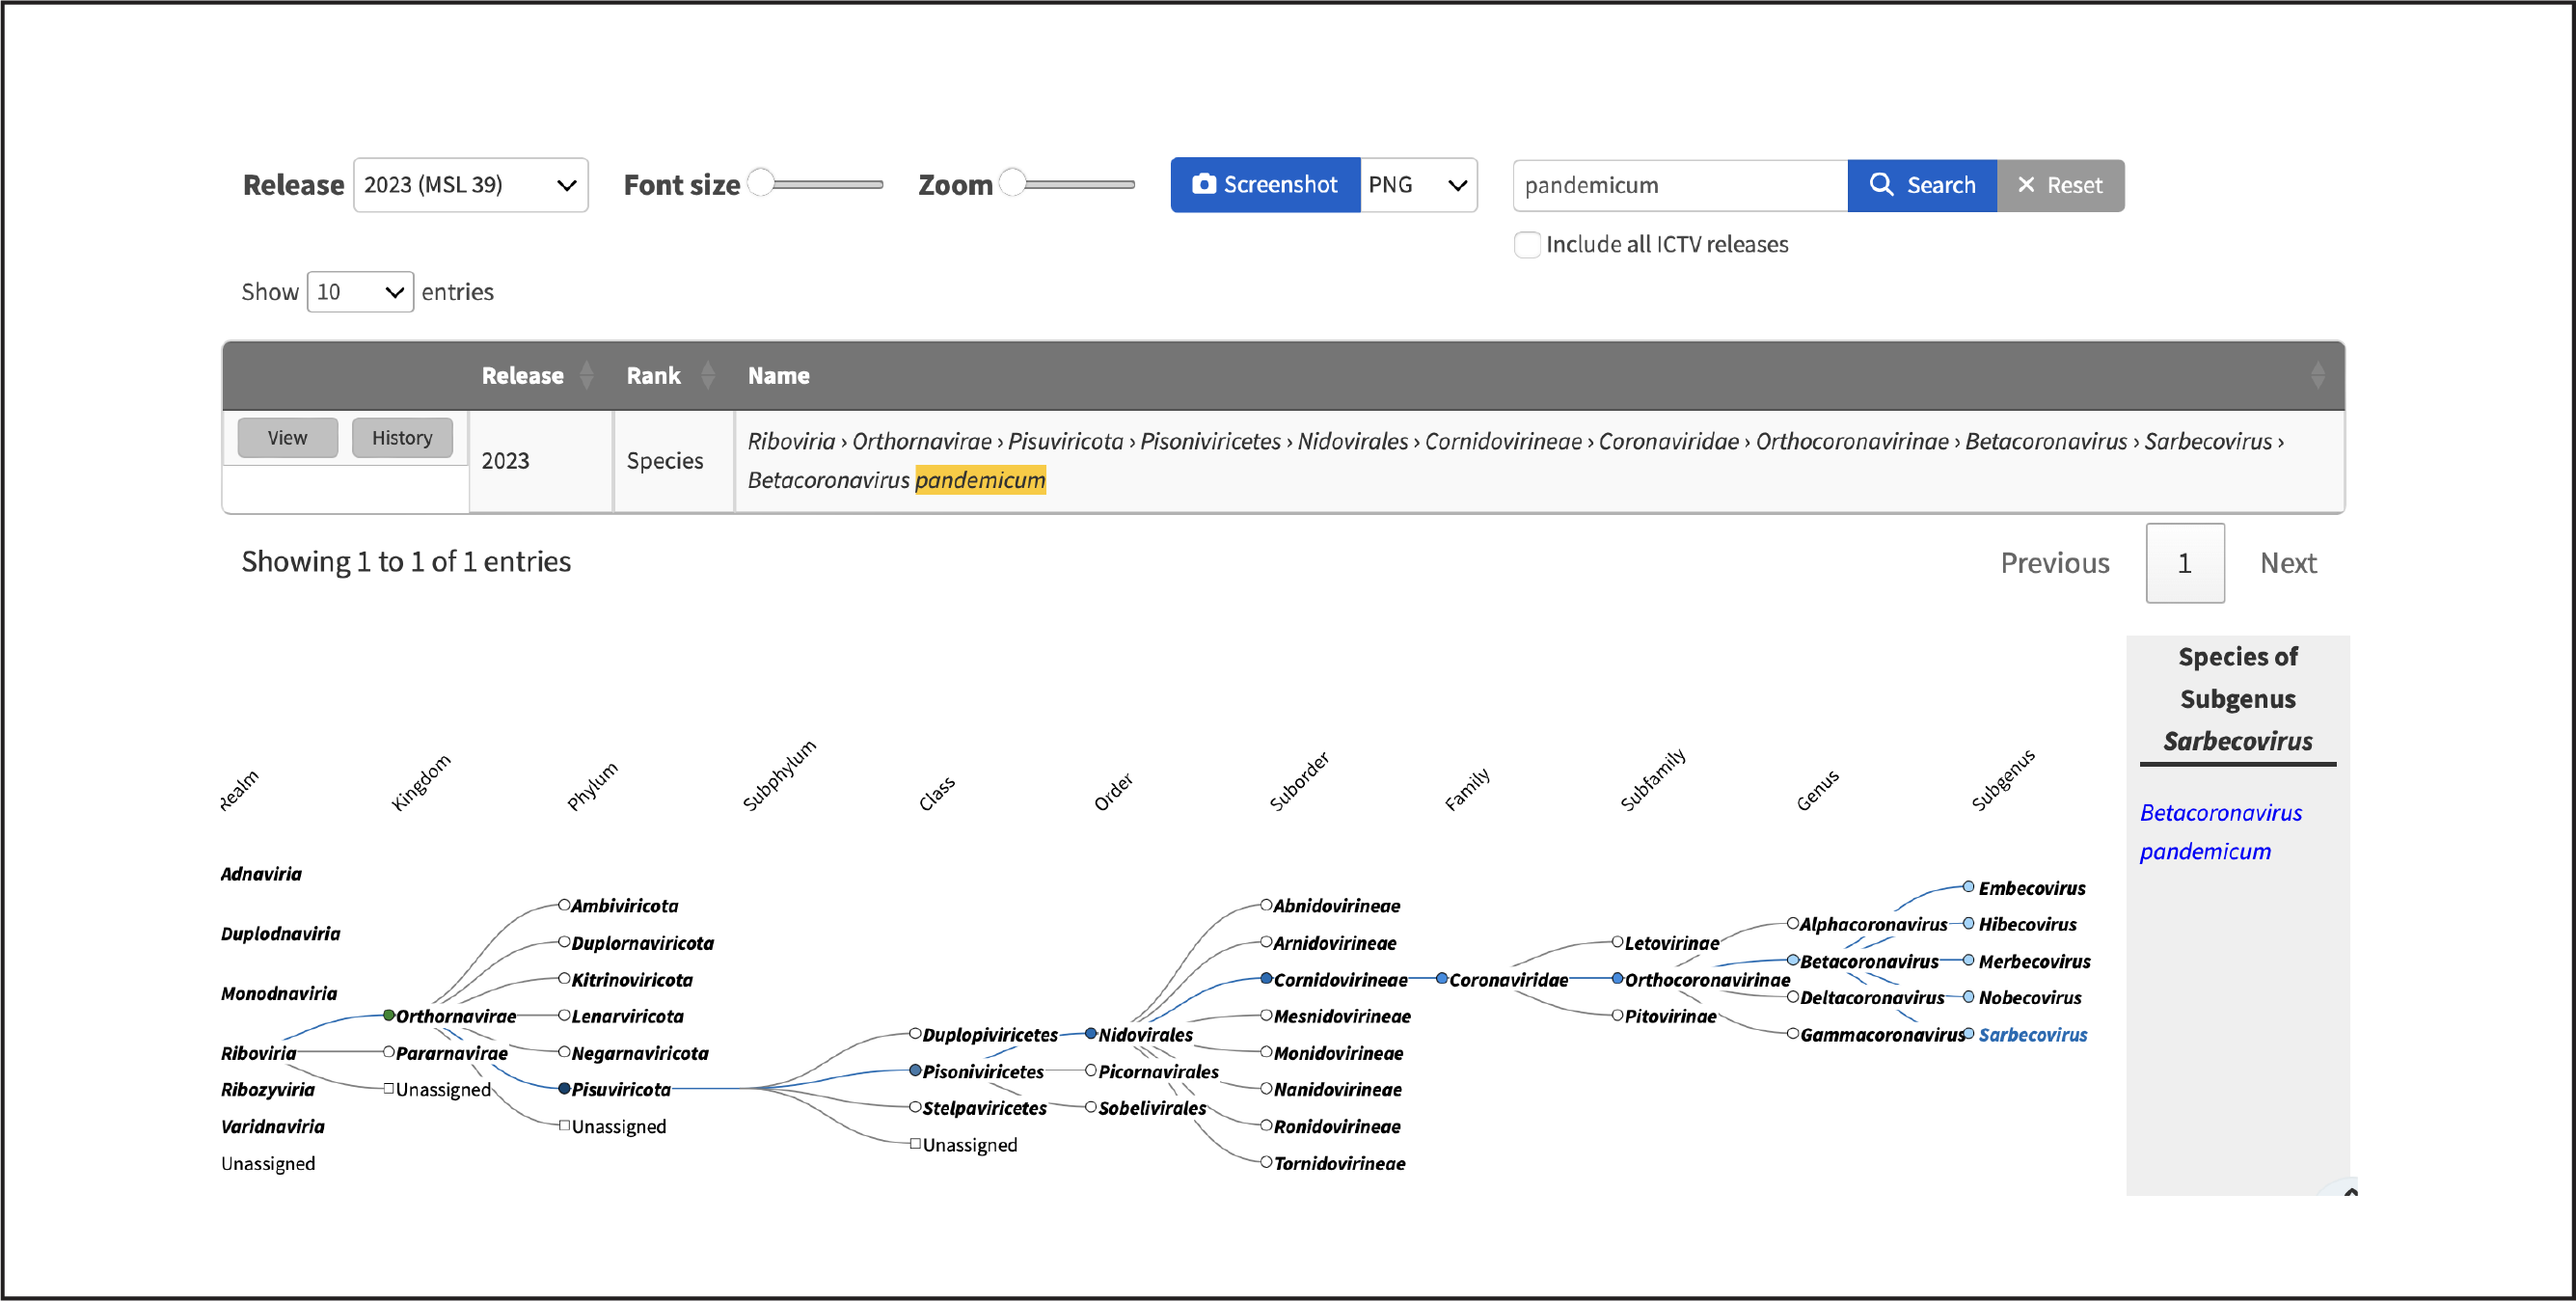Enable Include all ICTV releases checkbox
Viewport: 2576px width, 1301px height.
tap(1527, 244)
